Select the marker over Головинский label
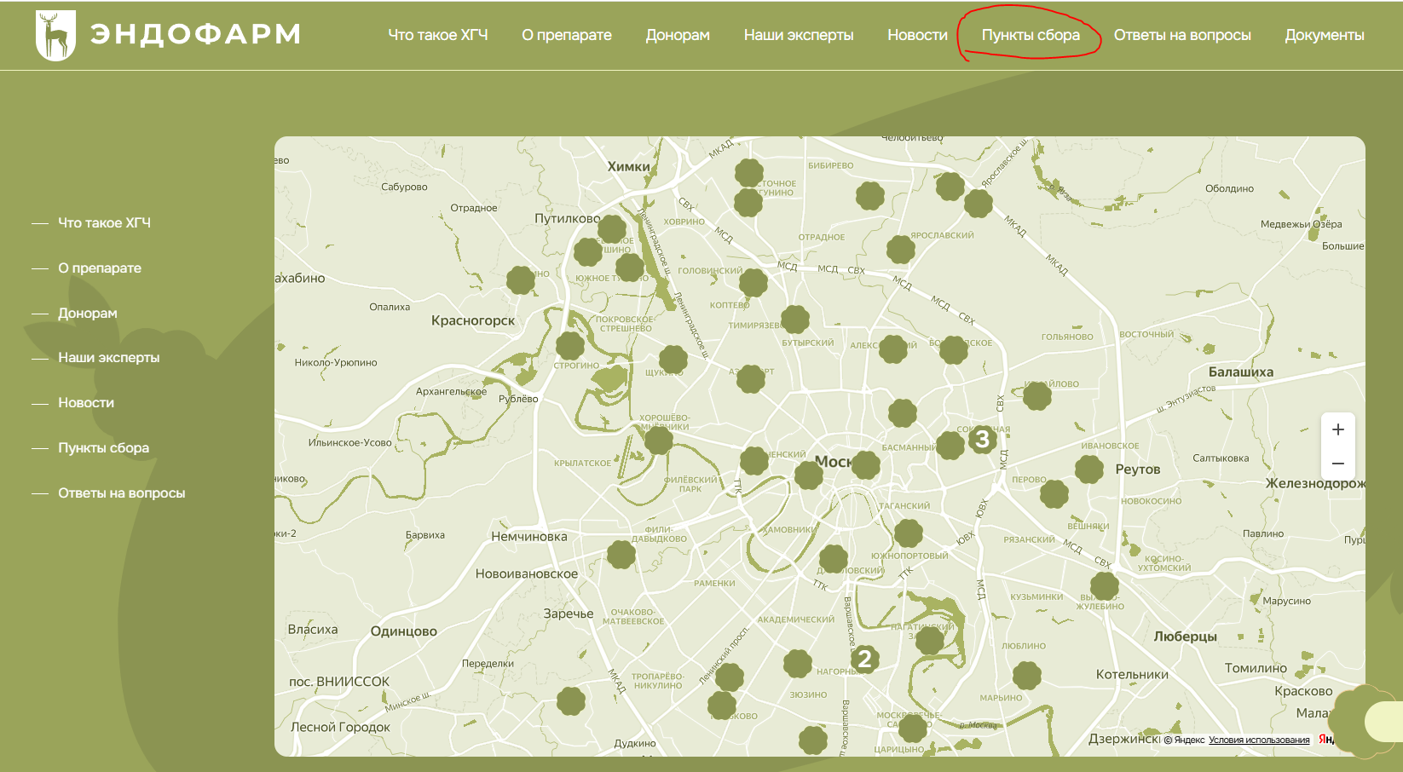The height and width of the screenshot is (772, 1403). [x=753, y=282]
